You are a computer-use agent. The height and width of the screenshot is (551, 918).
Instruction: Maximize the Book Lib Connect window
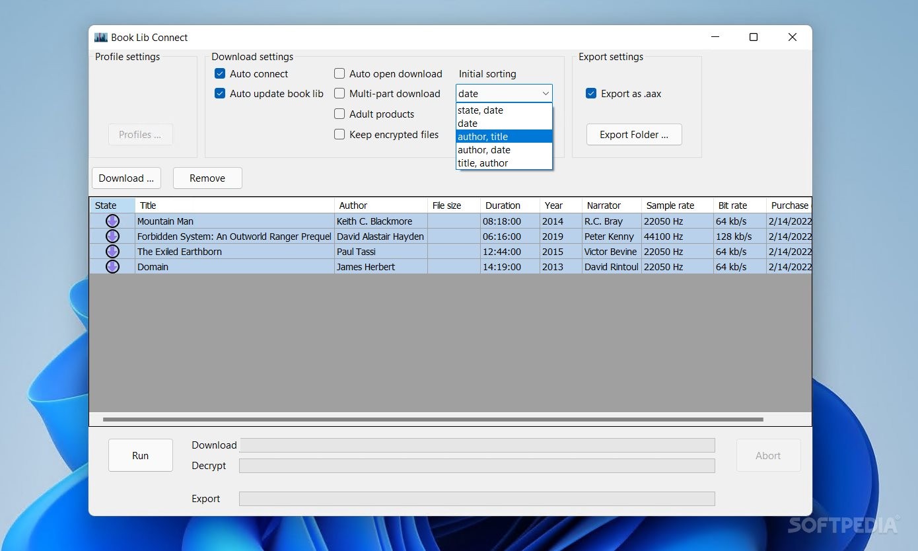[x=754, y=38]
